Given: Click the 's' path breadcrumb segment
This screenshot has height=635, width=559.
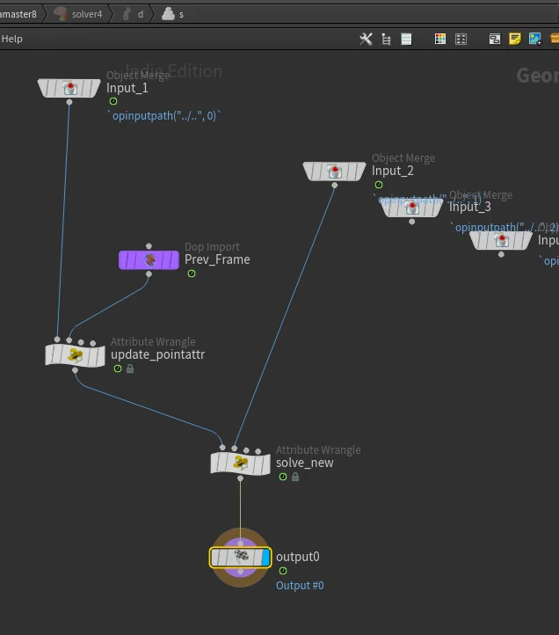Looking at the screenshot, I should [x=181, y=14].
